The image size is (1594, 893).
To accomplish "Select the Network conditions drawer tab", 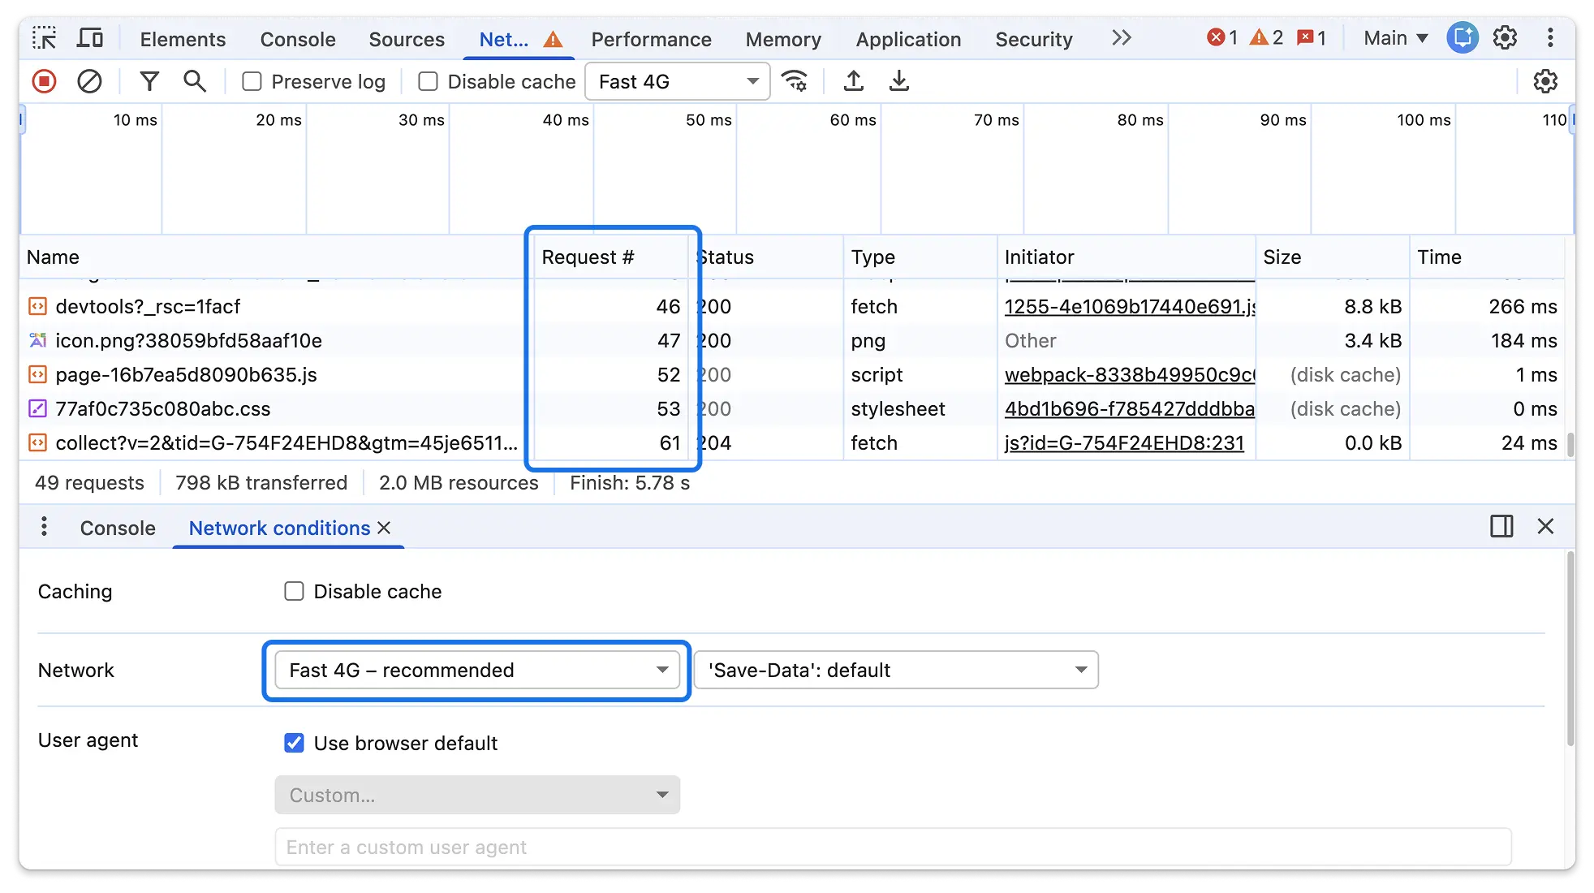I will pos(279,528).
